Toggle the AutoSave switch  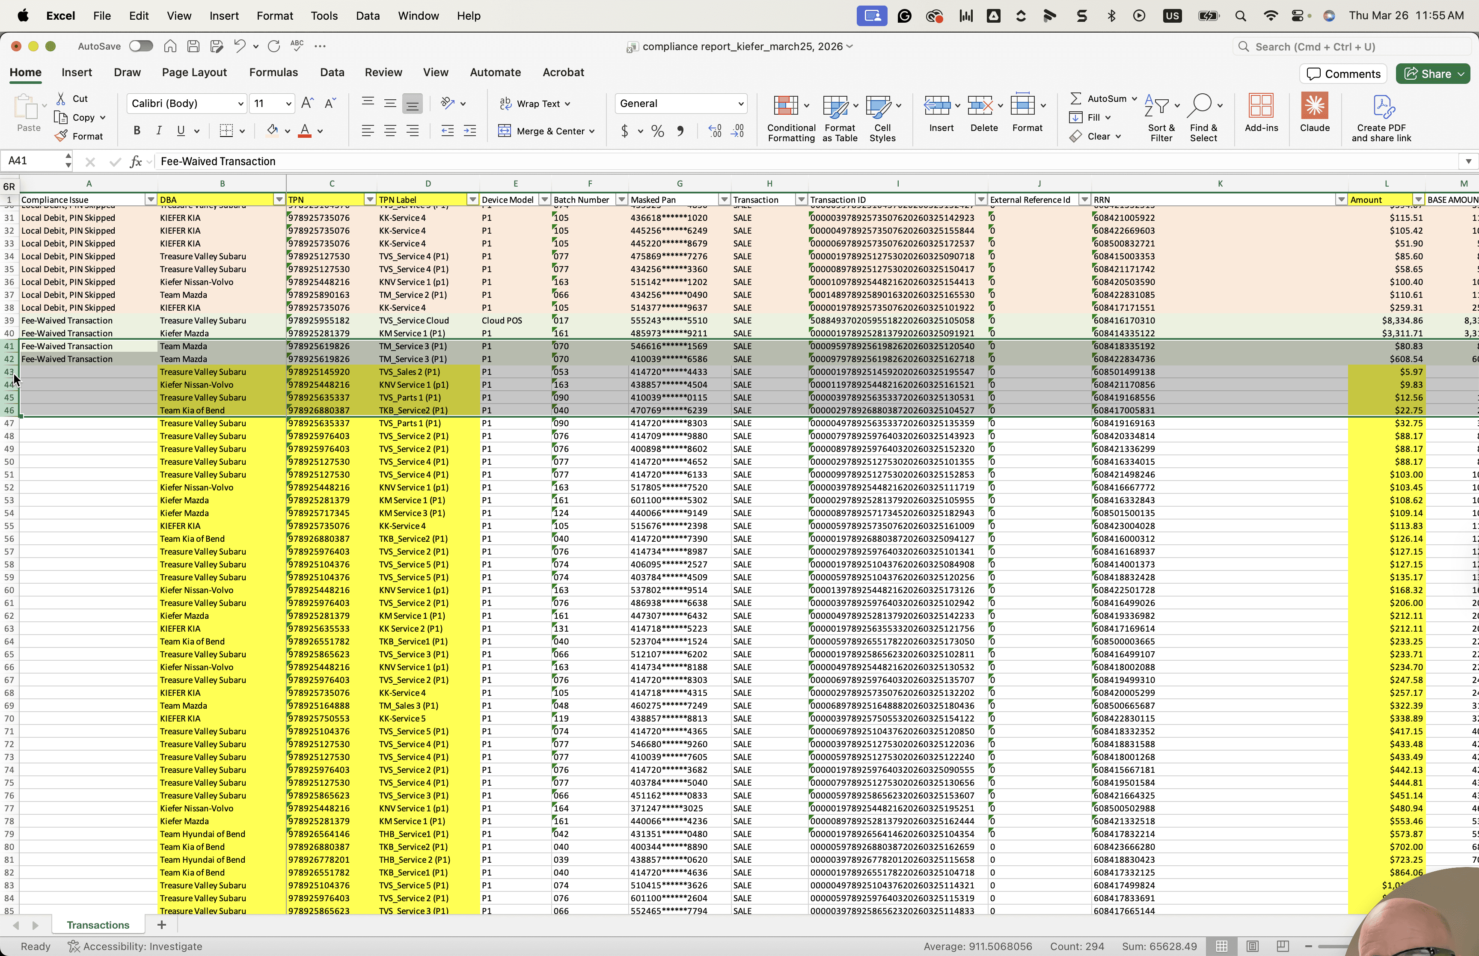(x=141, y=46)
